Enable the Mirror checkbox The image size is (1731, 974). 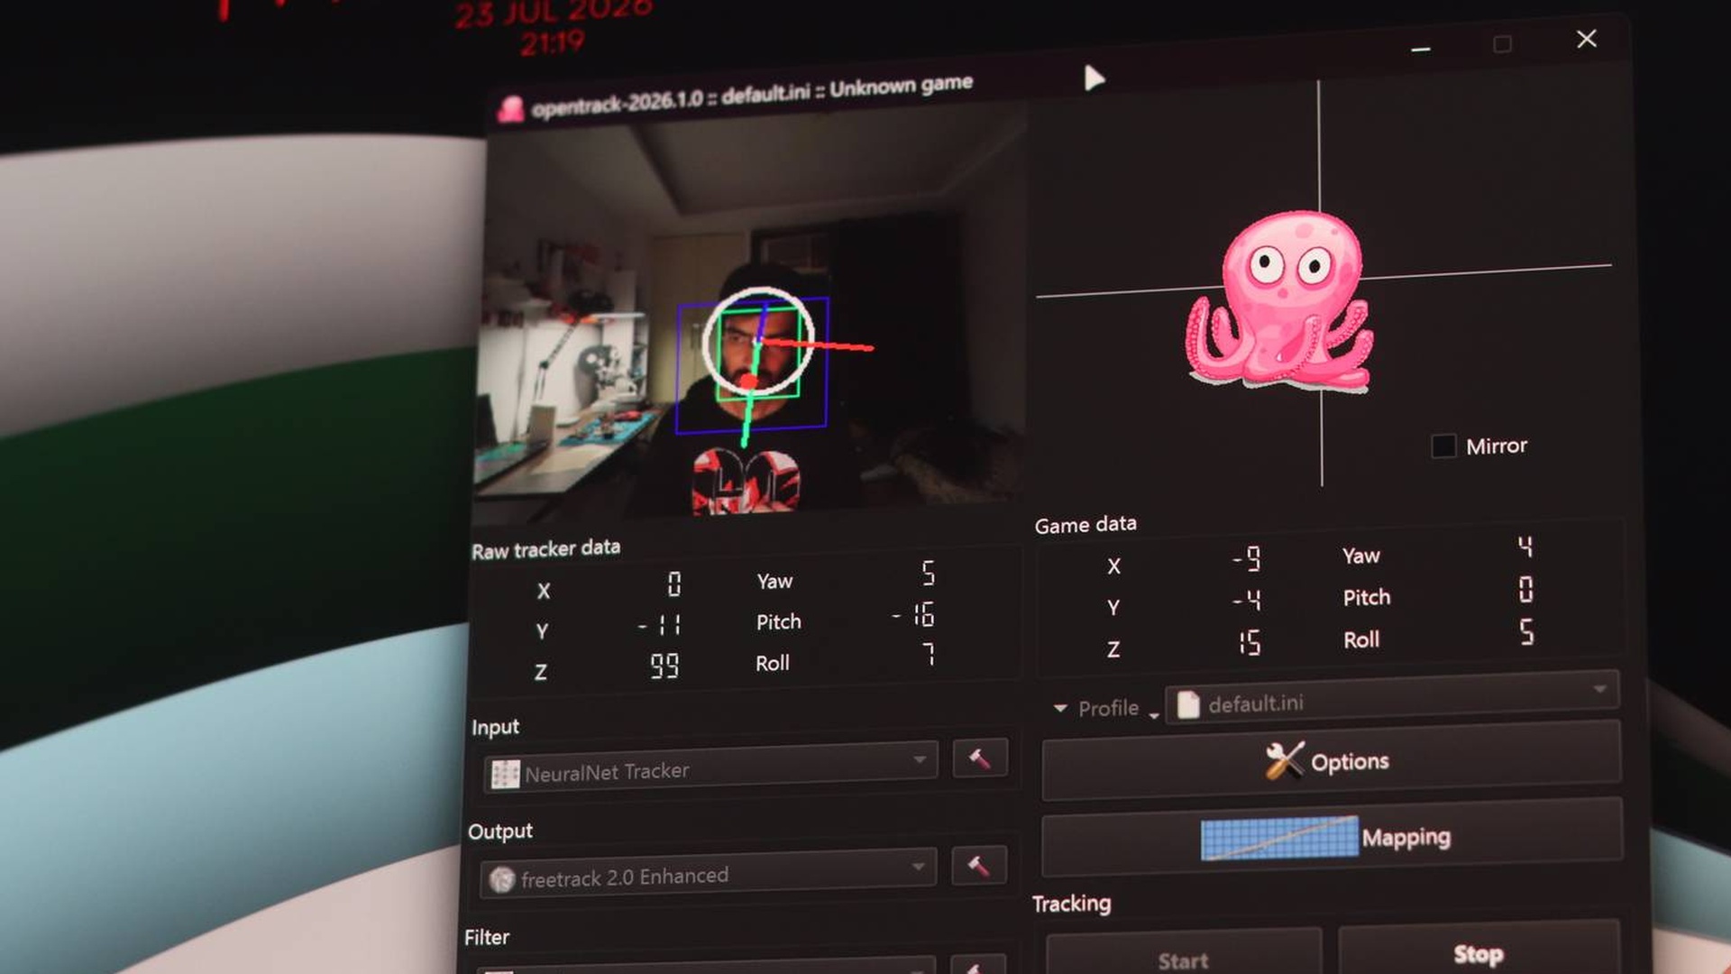[x=1443, y=446]
